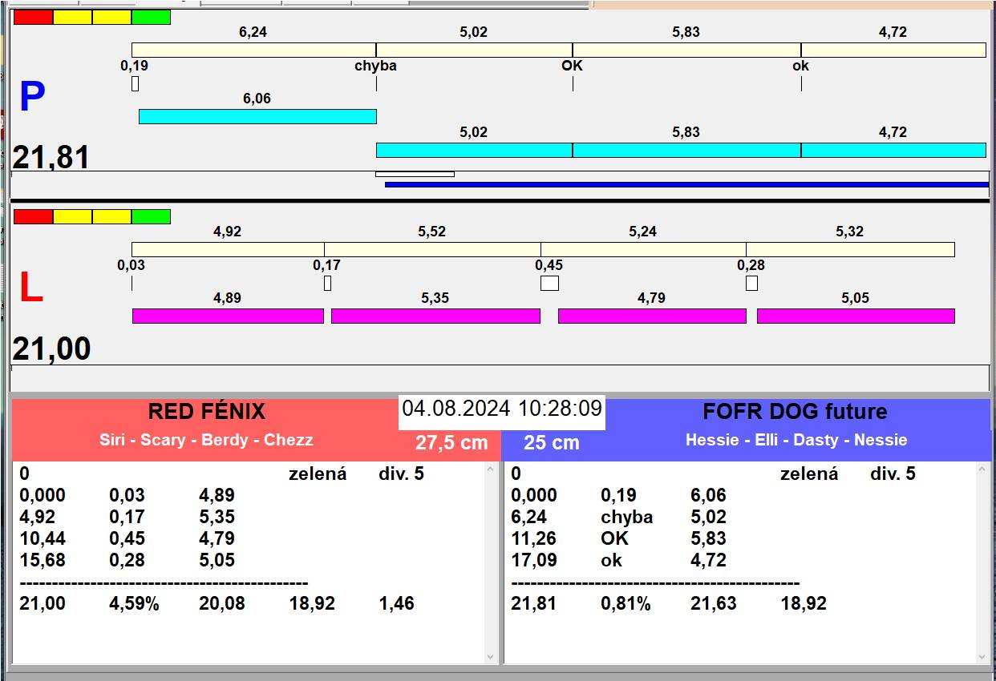Click the red letter L lane label
Image resolution: width=996 pixels, height=681 pixels.
(x=30, y=288)
